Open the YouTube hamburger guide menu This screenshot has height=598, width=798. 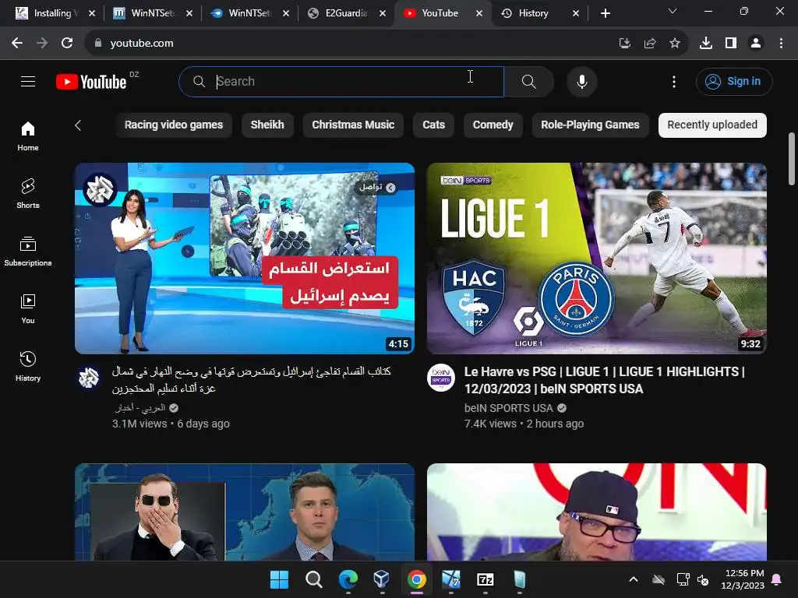click(x=28, y=81)
